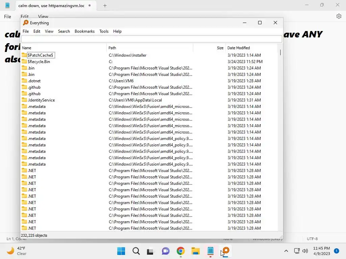Open Task View from the taskbar

pos(150,251)
